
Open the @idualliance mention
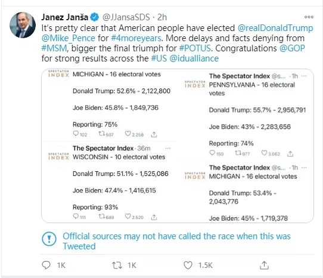pos(194,58)
